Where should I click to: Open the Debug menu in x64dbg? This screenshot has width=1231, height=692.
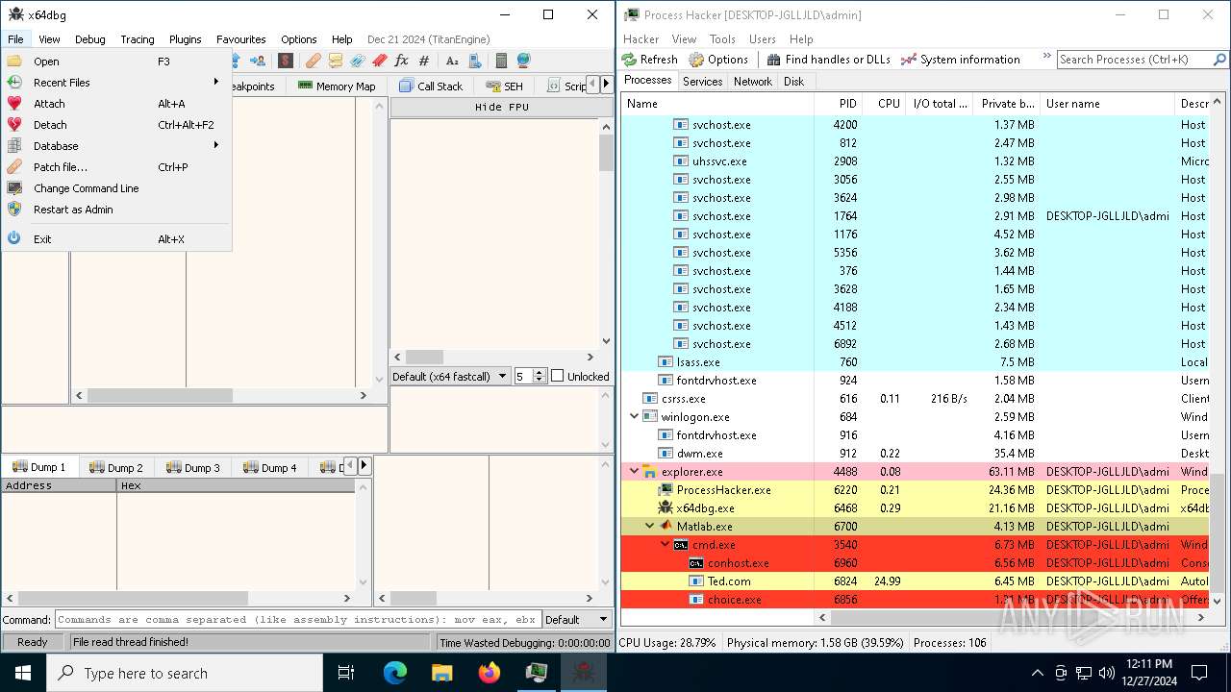pyautogui.click(x=90, y=39)
